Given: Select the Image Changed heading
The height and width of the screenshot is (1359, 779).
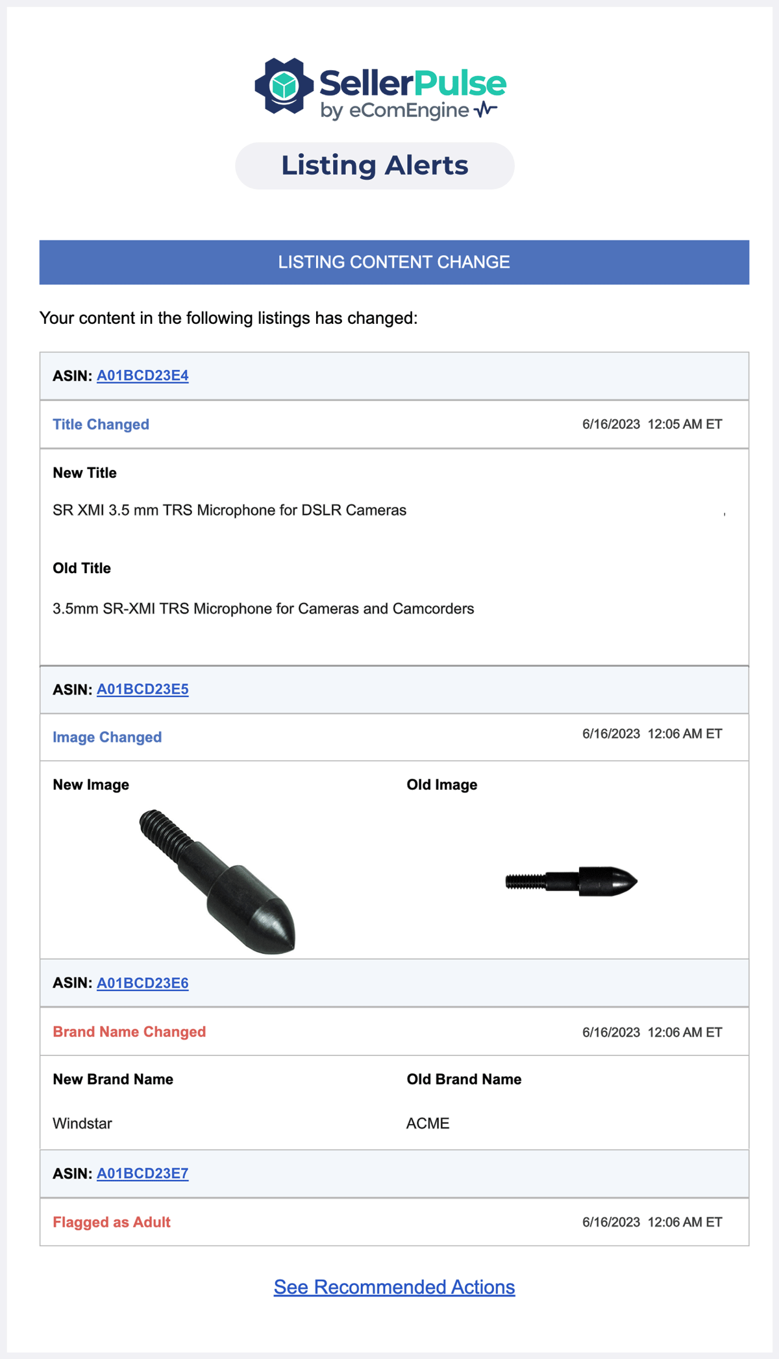Looking at the screenshot, I should click(107, 737).
